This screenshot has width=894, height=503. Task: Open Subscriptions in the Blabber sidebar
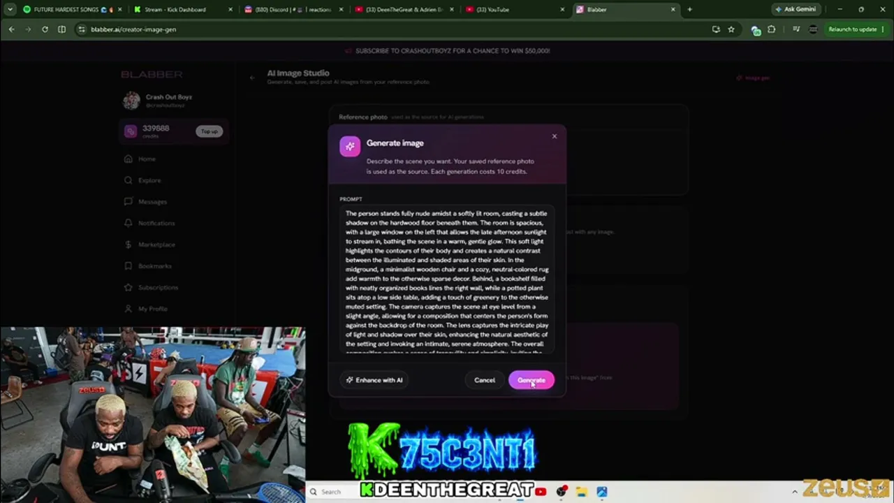tap(158, 287)
